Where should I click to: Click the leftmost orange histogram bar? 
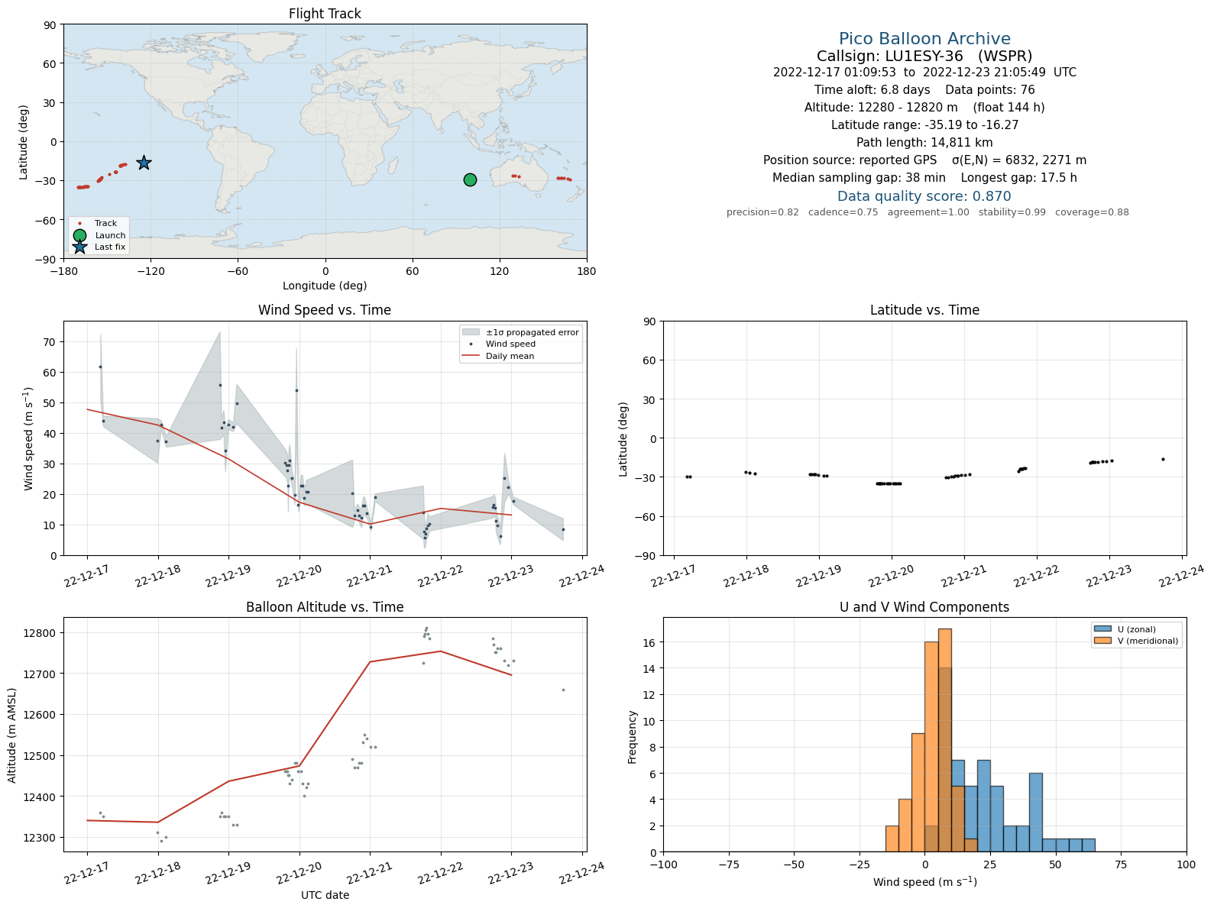(x=892, y=839)
